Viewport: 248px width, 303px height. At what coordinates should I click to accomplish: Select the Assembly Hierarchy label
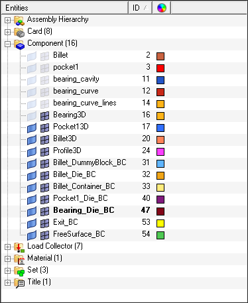(x=58, y=19)
